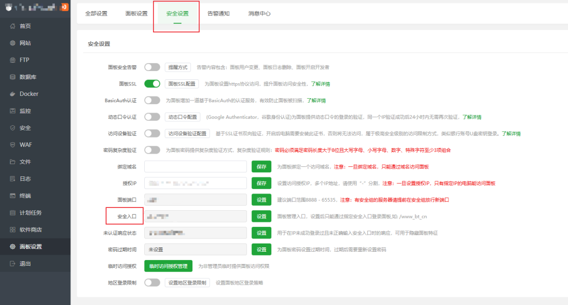Click the 未认证响应状态 value field
The width and height of the screenshot is (568, 305).
coord(196,233)
